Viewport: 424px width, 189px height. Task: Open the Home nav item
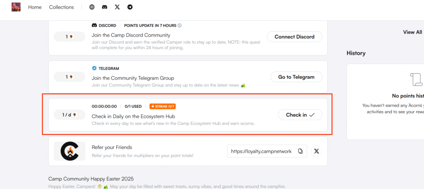(35, 7)
